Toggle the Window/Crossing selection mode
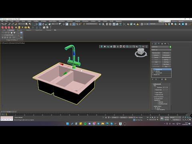192x144 pixels. [36, 24]
